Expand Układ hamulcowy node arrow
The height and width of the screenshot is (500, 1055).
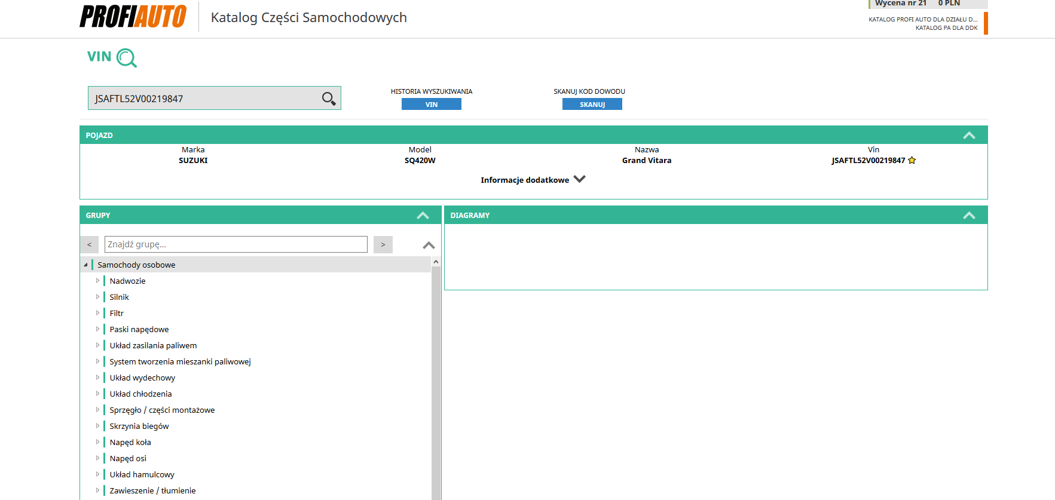[x=97, y=474]
